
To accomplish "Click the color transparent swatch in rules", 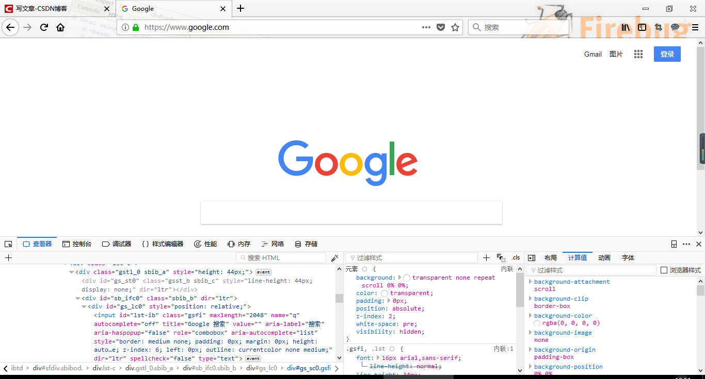I will pyautogui.click(x=384, y=293).
